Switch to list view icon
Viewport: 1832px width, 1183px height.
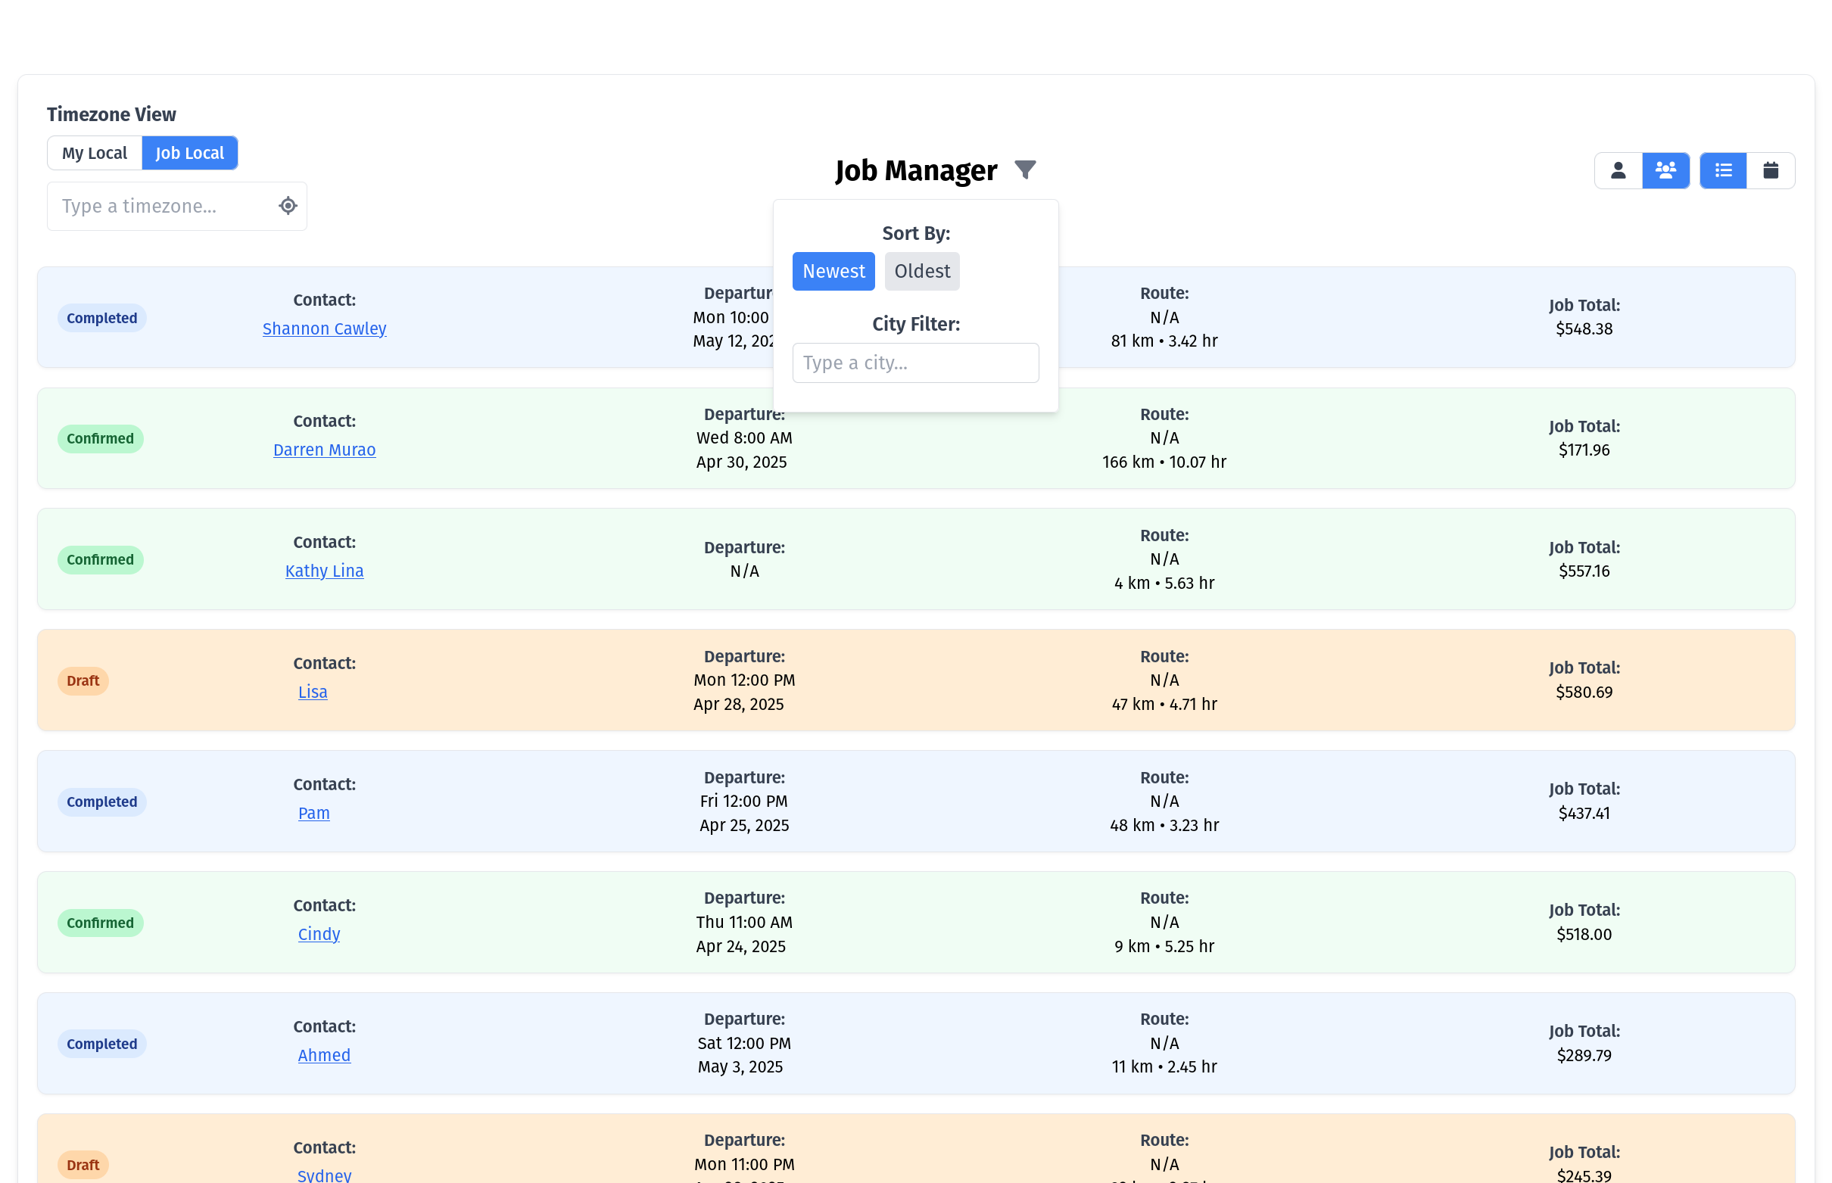point(1723,170)
